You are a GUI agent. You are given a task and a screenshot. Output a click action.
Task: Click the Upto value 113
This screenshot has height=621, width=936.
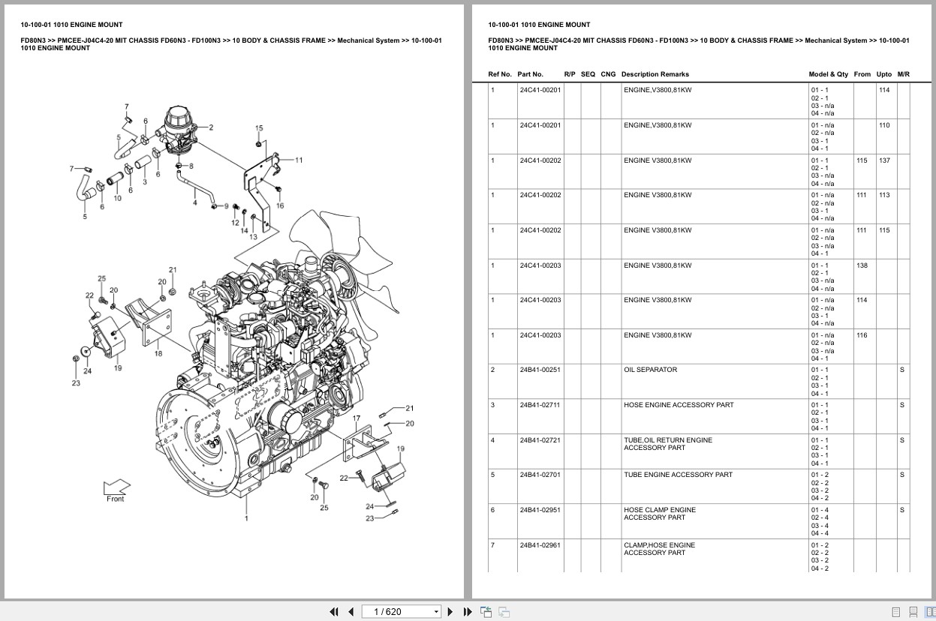point(884,195)
